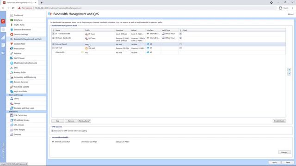The image size is (296, 166).
Task: Open Intrusion Prevention shield icon
Action: click(12, 30)
